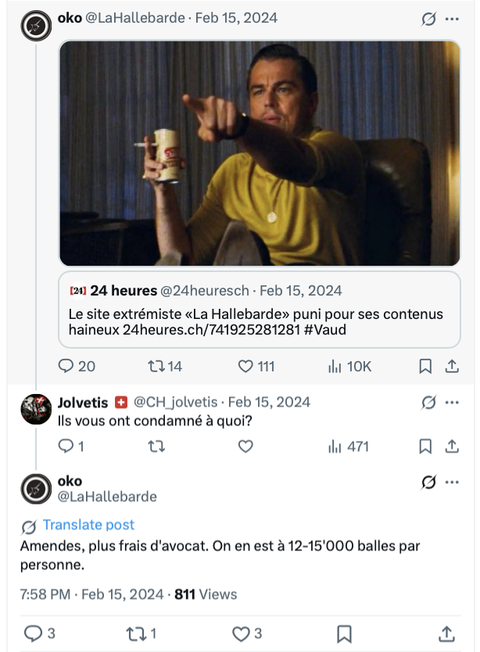Like the Jolvetis reply
Screen dimensions: 480x652
[245, 446]
